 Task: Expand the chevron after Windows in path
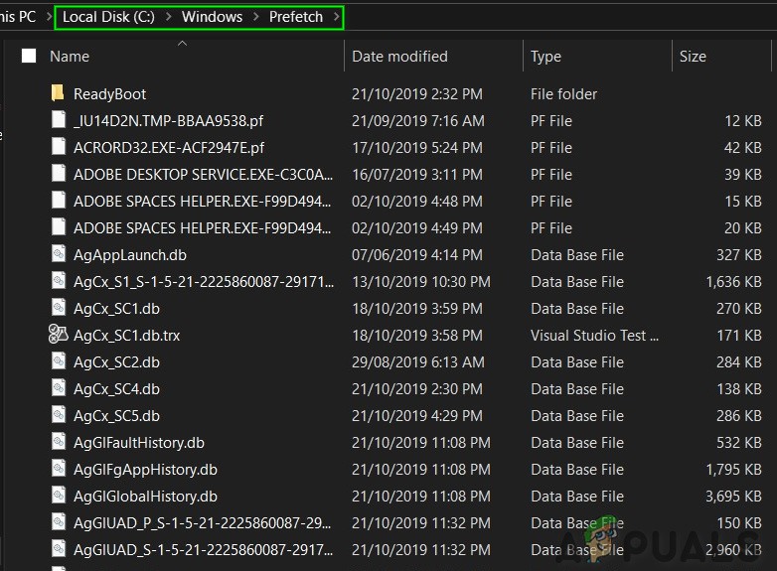[255, 17]
